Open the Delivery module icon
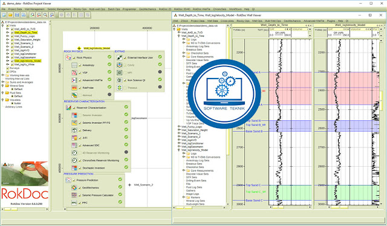 pos(74,131)
